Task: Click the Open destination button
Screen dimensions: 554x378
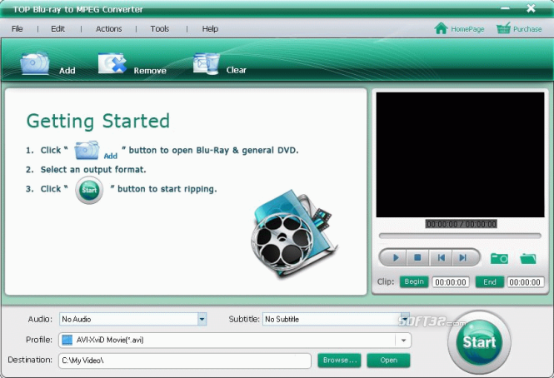Action: coord(389,361)
